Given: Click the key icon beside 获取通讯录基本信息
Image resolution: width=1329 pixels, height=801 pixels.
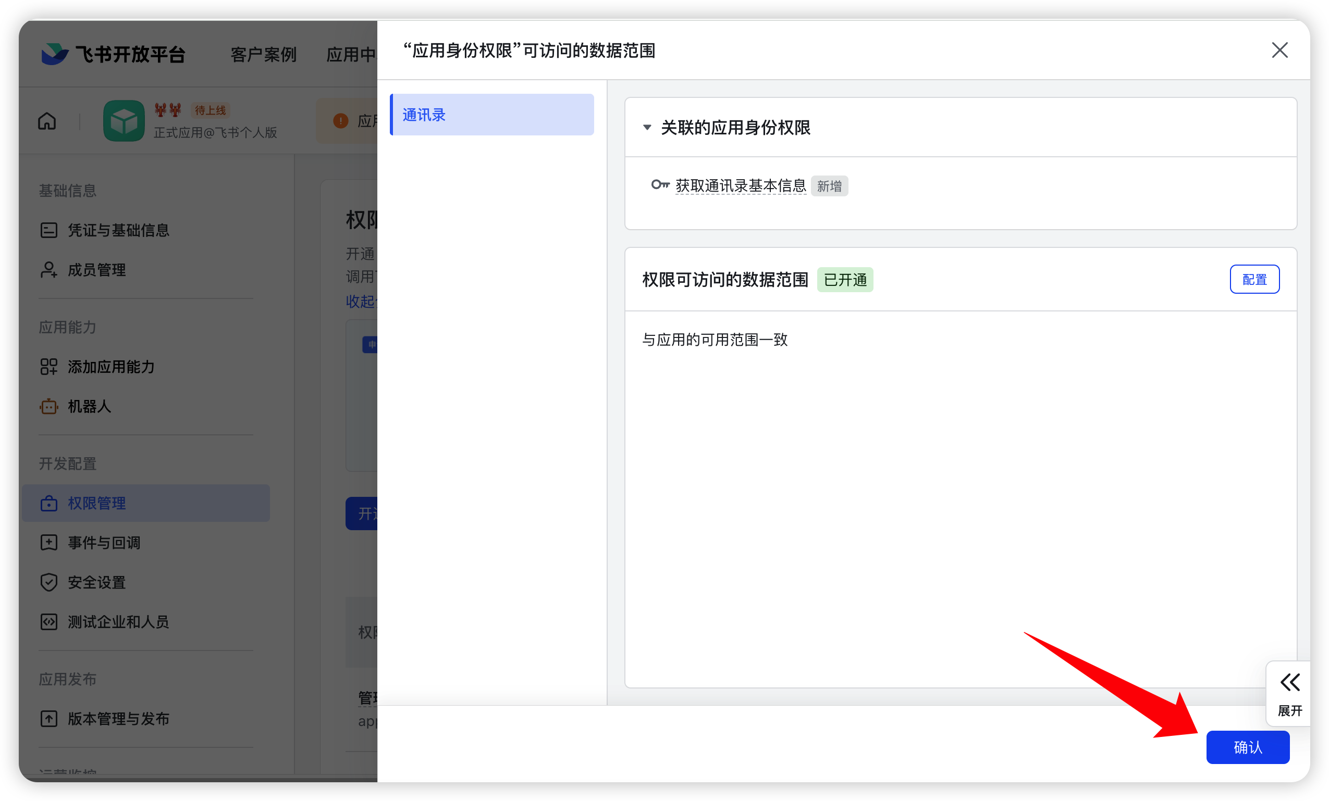Looking at the screenshot, I should click(x=660, y=185).
